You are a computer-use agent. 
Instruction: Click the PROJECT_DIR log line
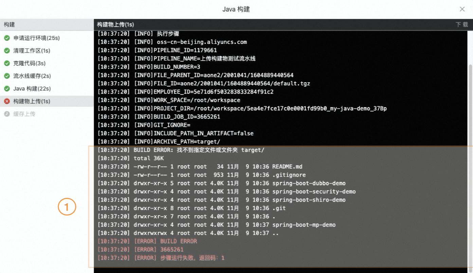242,108
